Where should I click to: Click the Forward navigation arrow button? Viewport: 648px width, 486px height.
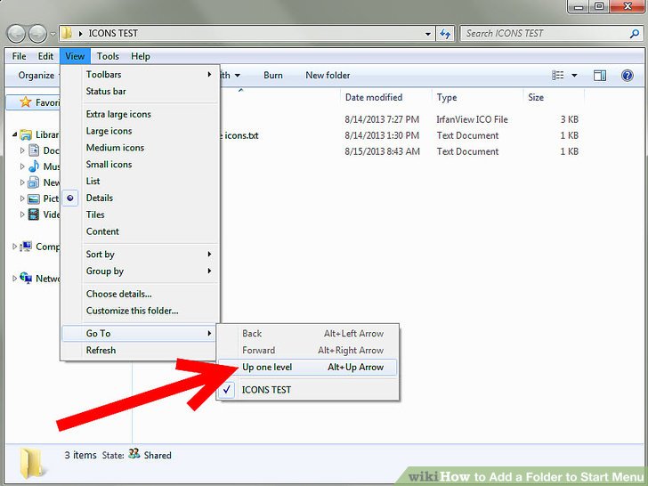point(37,34)
